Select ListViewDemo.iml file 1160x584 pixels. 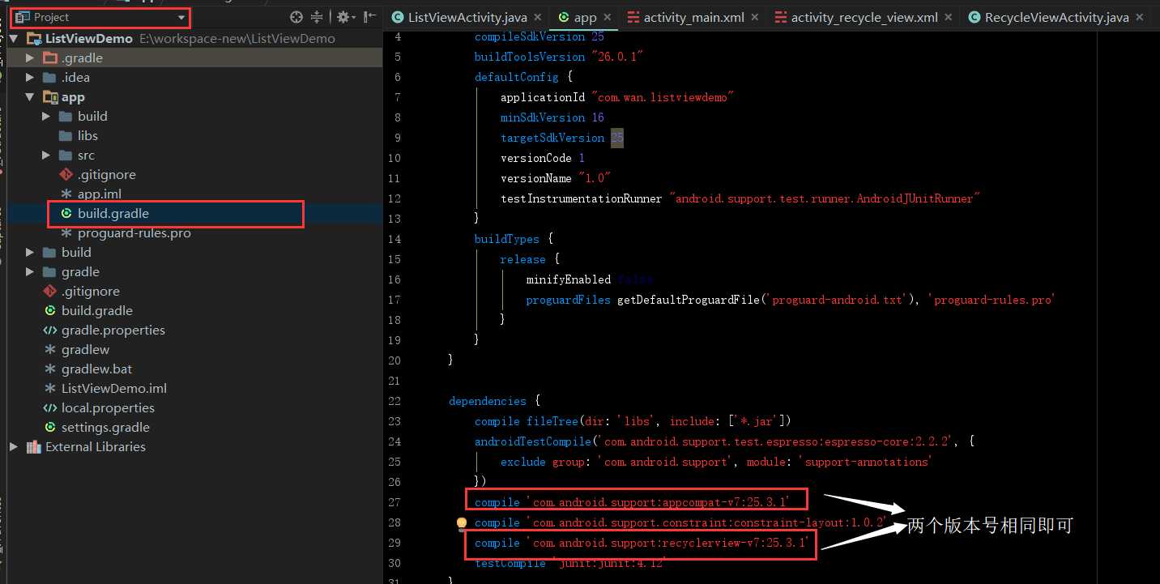pos(114,389)
